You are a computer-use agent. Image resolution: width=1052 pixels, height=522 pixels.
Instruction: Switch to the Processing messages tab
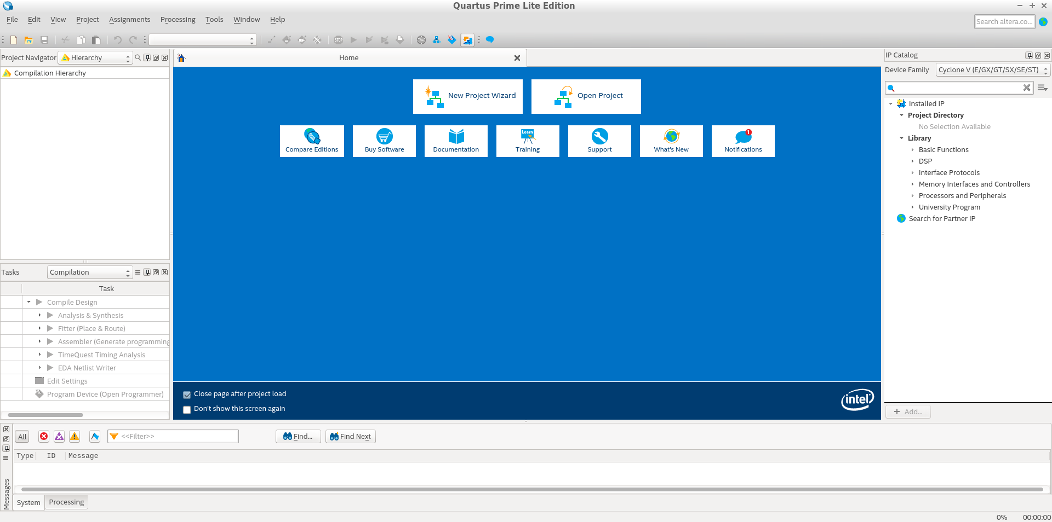tap(66, 502)
